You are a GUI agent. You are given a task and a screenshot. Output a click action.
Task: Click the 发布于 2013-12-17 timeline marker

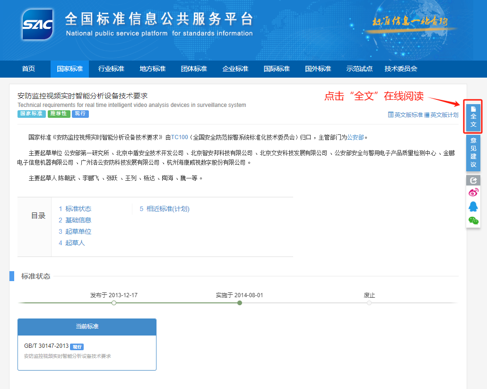tap(114, 302)
